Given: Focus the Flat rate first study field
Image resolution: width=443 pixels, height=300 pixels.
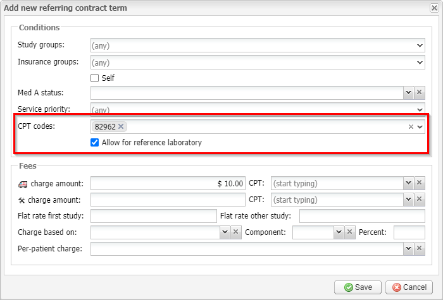Looking at the screenshot, I should (154, 216).
